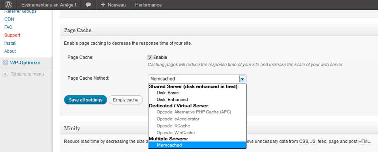Open the Install sidebar link
The width and height of the screenshot is (378, 152).
click(x=10, y=43)
